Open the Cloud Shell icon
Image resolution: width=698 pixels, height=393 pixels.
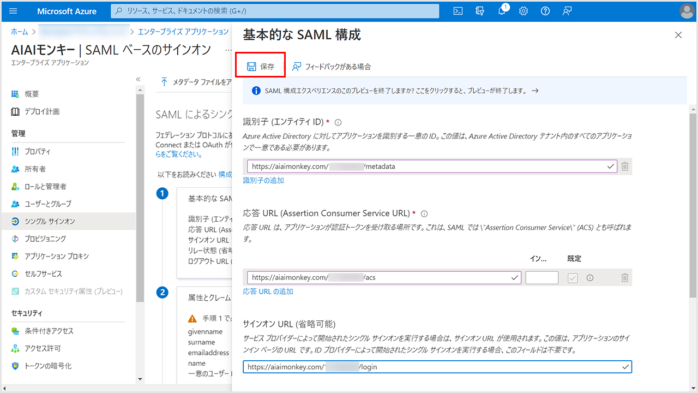click(459, 11)
